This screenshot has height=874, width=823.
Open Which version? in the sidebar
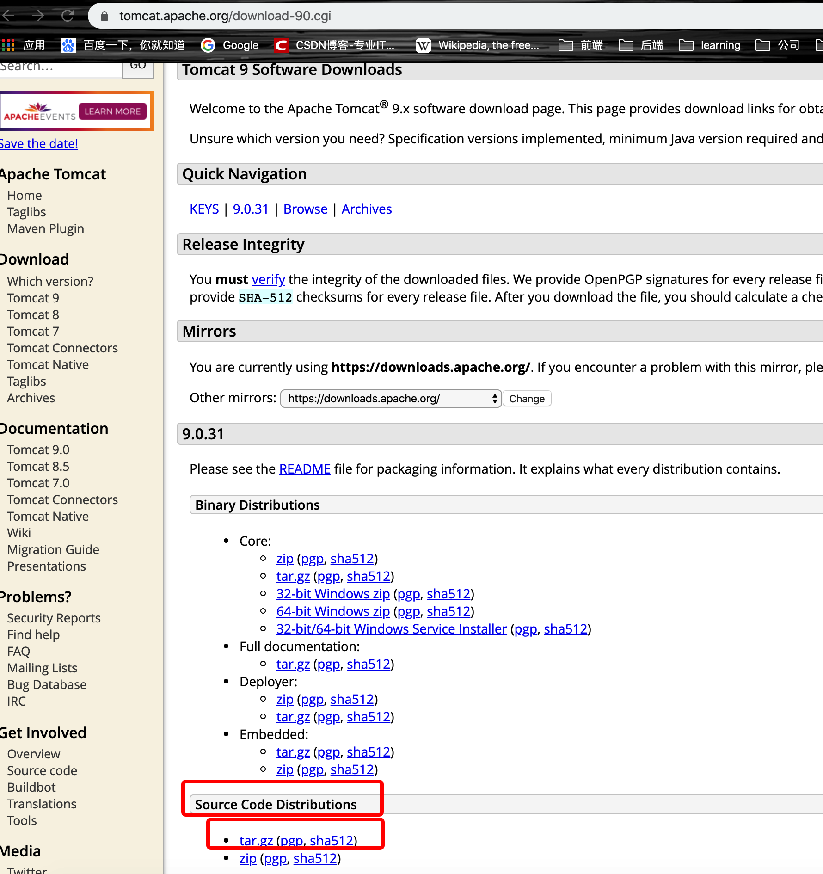point(50,281)
